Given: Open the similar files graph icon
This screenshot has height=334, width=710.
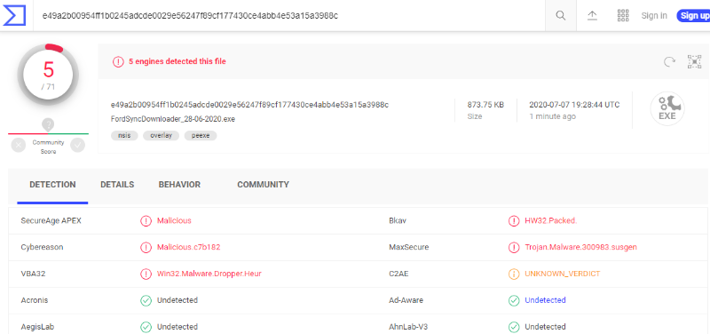Looking at the screenshot, I should pos(694,61).
